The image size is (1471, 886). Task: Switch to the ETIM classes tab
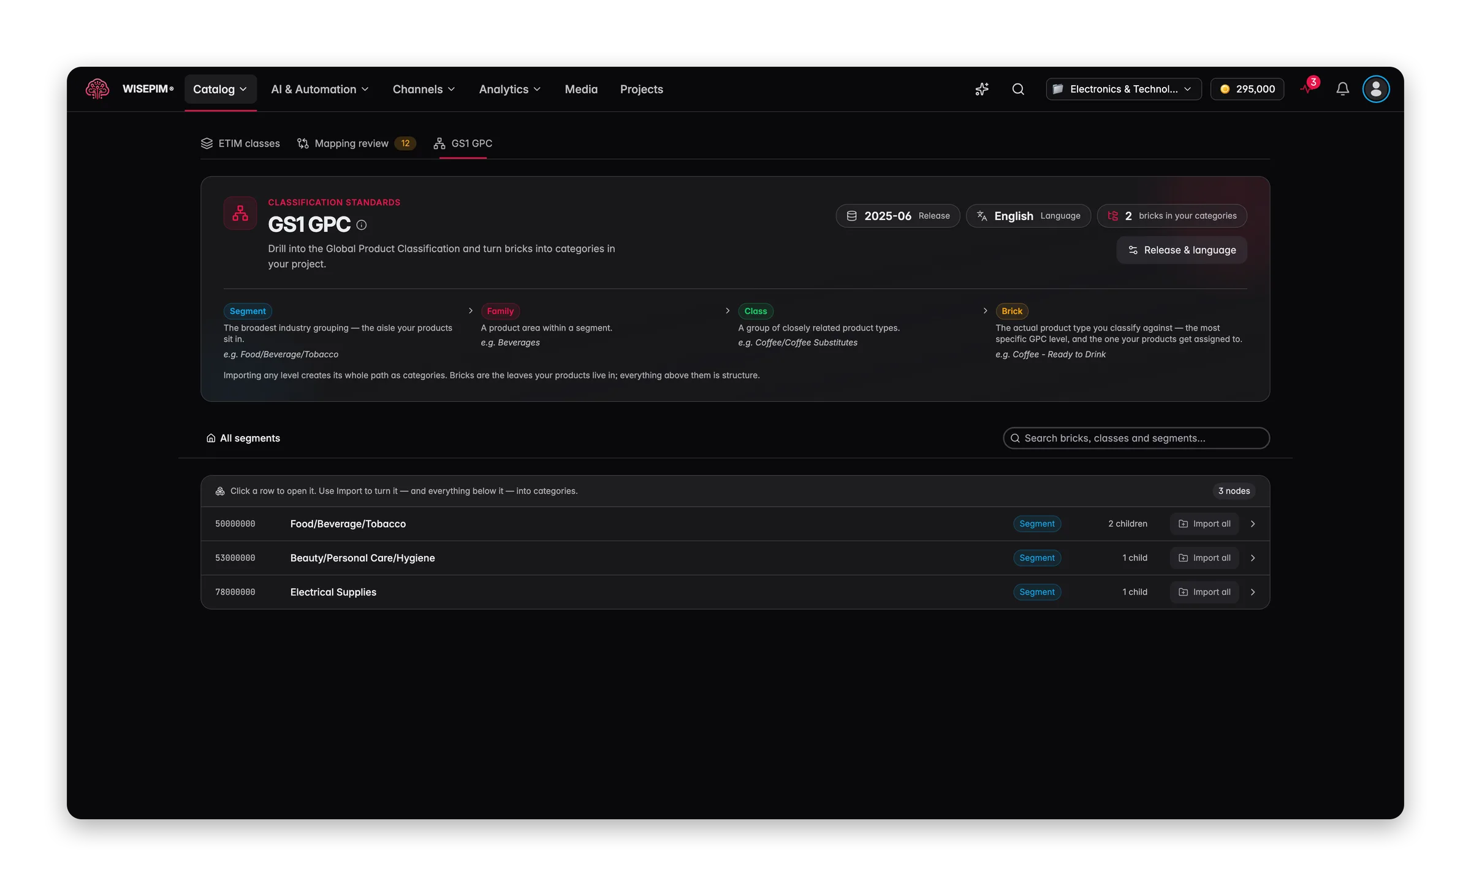click(x=240, y=143)
